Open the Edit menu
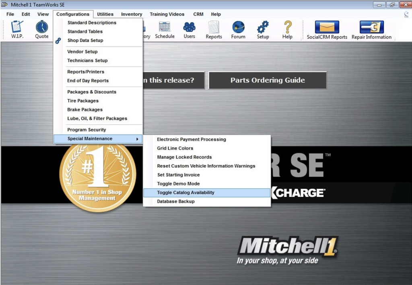This screenshot has width=412, height=285. [26, 14]
